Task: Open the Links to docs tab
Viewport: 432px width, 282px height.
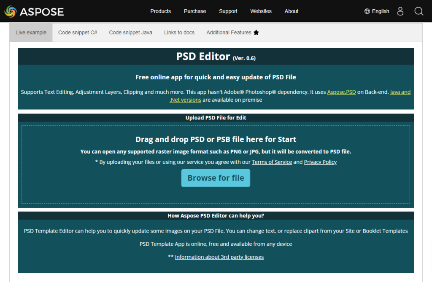Action: [179, 32]
